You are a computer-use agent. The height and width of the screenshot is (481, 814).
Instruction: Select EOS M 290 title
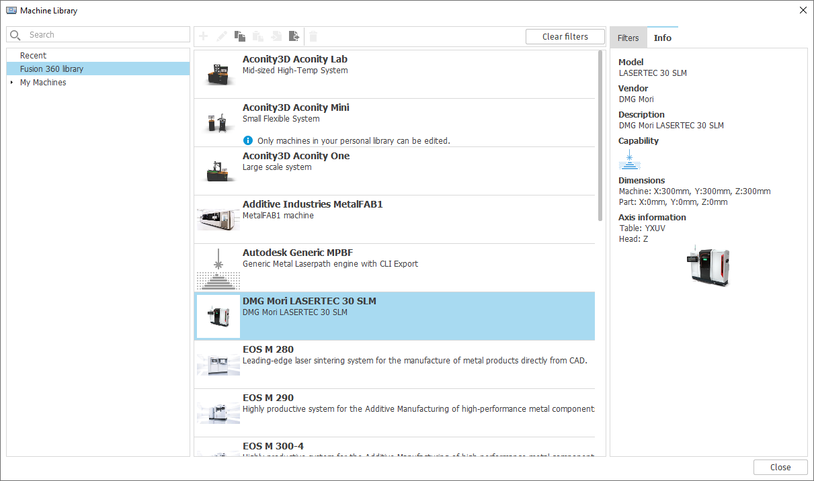point(268,398)
